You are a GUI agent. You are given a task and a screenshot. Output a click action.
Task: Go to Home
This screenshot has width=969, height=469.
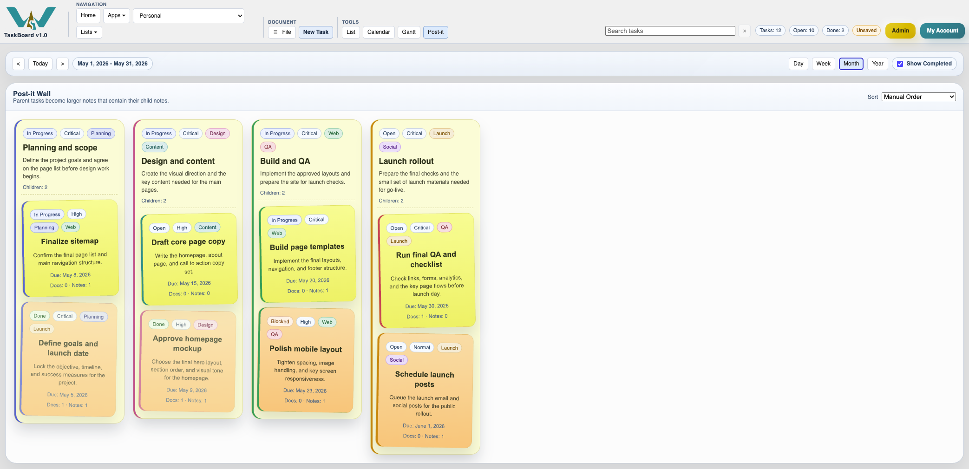88,15
